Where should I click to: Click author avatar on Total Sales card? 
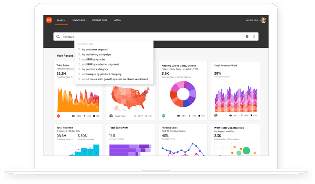pyautogui.click(x=58, y=116)
